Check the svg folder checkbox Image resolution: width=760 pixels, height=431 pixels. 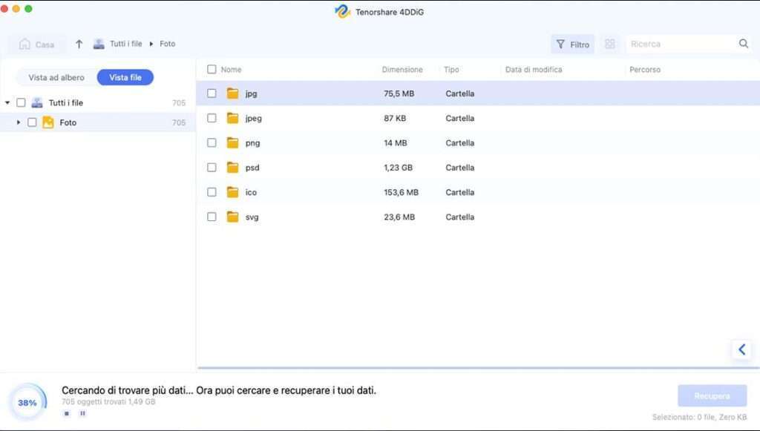[212, 217]
